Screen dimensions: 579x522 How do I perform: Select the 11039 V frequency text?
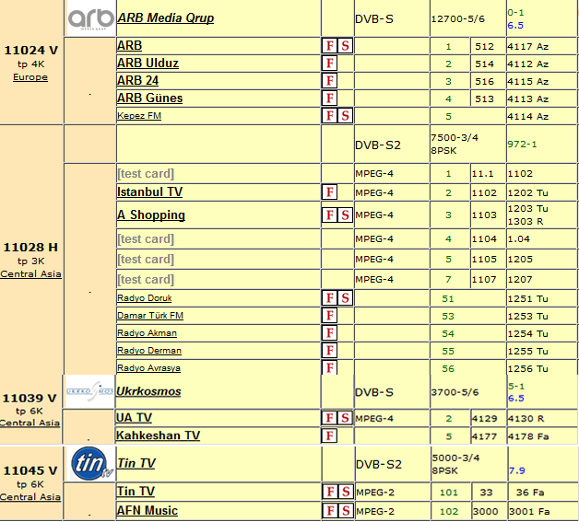pyautogui.click(x=30, y=399)
